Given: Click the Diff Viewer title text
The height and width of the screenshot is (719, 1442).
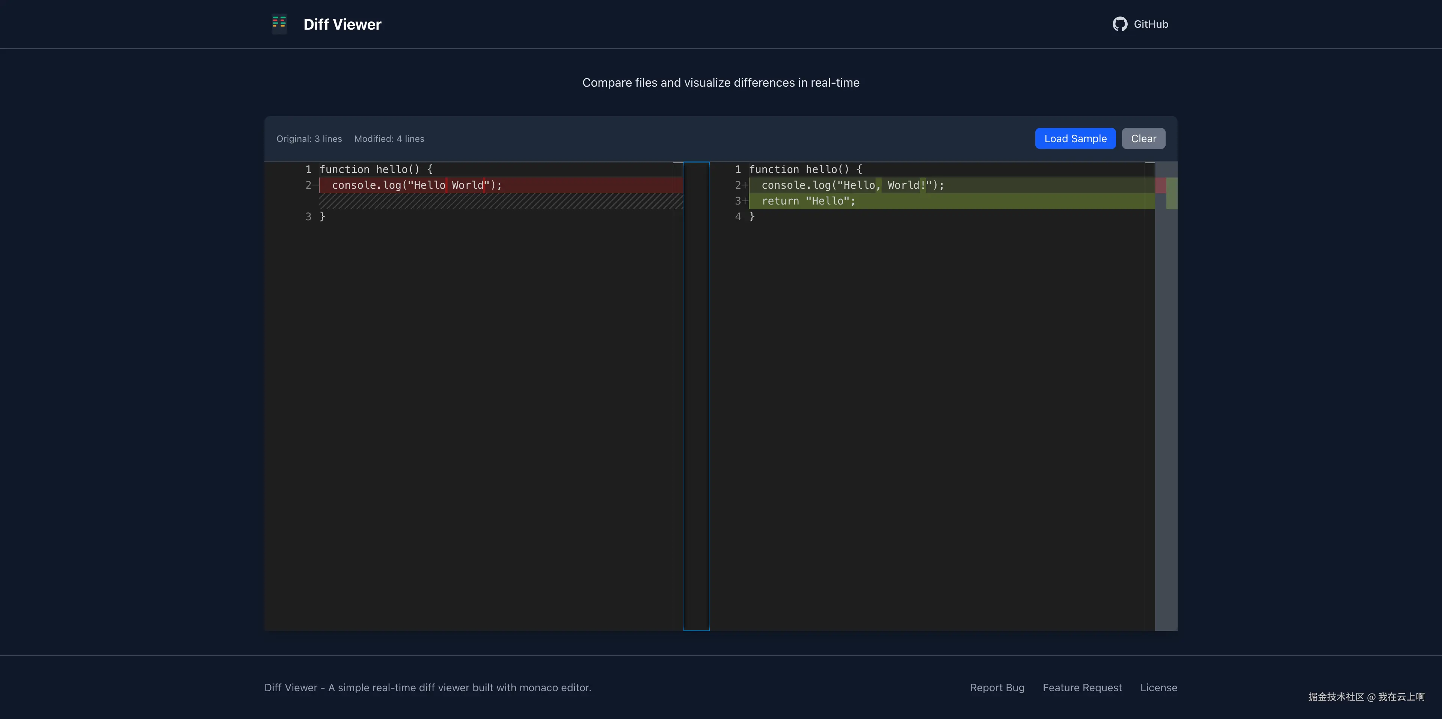Looking at the screenshot, I should tap(342, 24).
